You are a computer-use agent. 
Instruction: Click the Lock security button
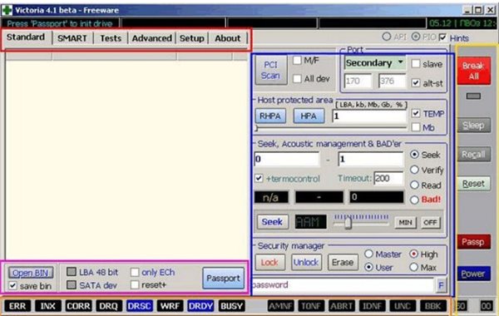point(269,263)
